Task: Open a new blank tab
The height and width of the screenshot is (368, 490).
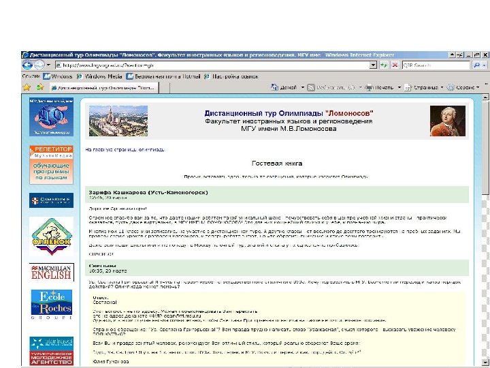Action: point(164,88)
